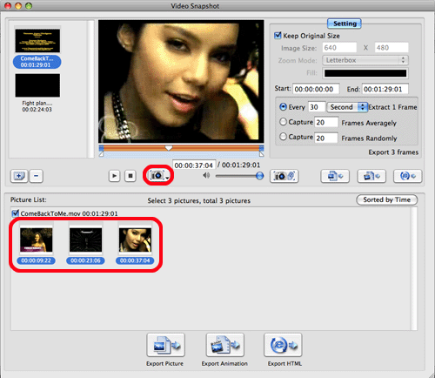This screenshot has width=435, height=378.
Task: Select the ComeBackT... video thumbnail
Action: (x=37, y=41)
